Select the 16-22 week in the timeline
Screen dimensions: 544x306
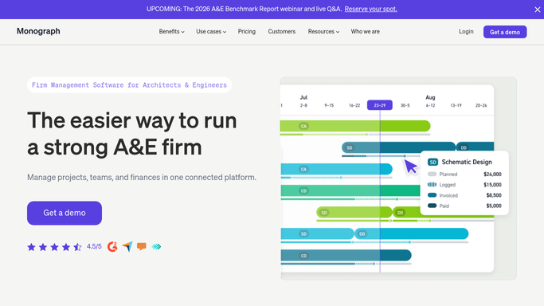point(354,105)
